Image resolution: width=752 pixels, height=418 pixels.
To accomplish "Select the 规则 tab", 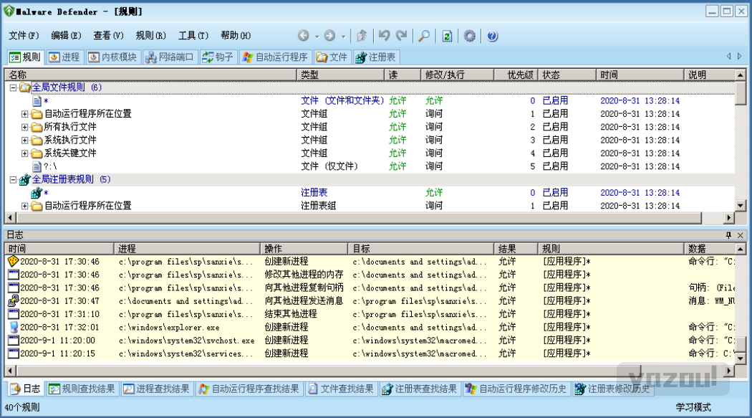I will (25, 57).
